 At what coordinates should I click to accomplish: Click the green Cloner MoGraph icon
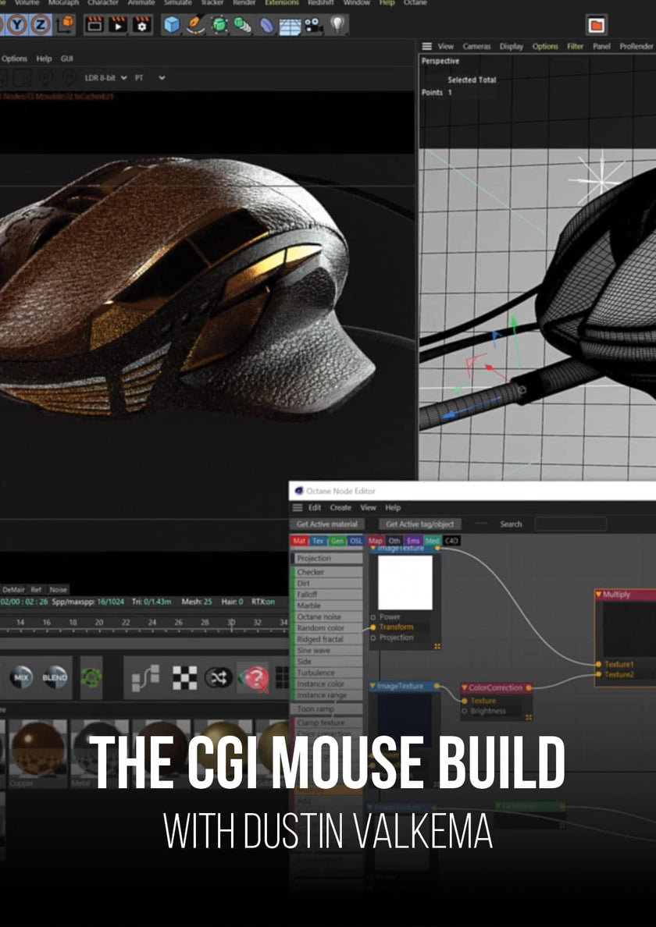(243, 25)
